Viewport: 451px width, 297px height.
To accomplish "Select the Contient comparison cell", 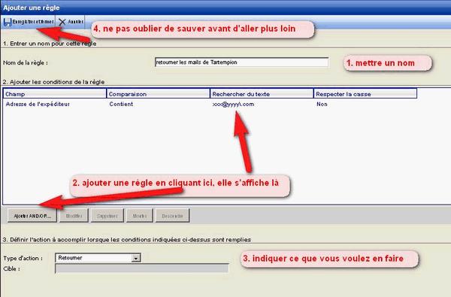I will coord(121,105).
